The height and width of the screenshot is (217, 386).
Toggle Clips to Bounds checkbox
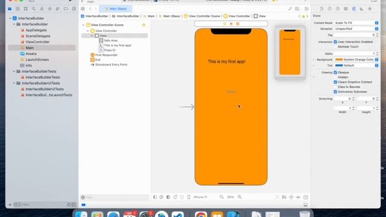(335, 87)
